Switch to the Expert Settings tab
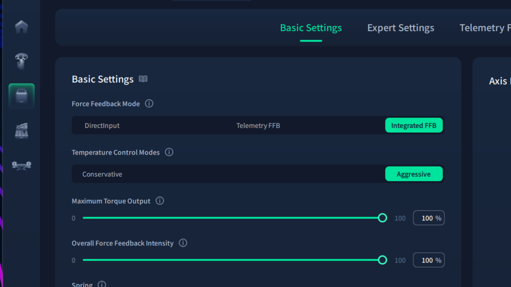 click(400, 28)
